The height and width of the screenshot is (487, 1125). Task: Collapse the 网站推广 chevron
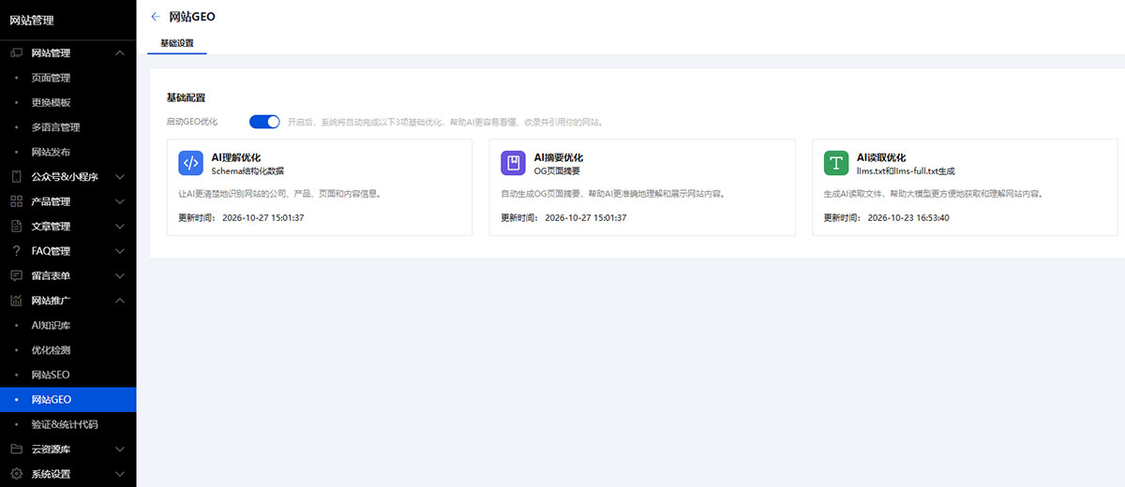(119, 301)
